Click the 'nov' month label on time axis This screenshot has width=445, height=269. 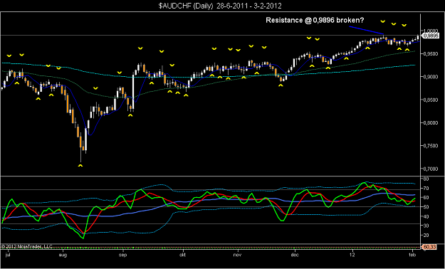pos(238,255)
